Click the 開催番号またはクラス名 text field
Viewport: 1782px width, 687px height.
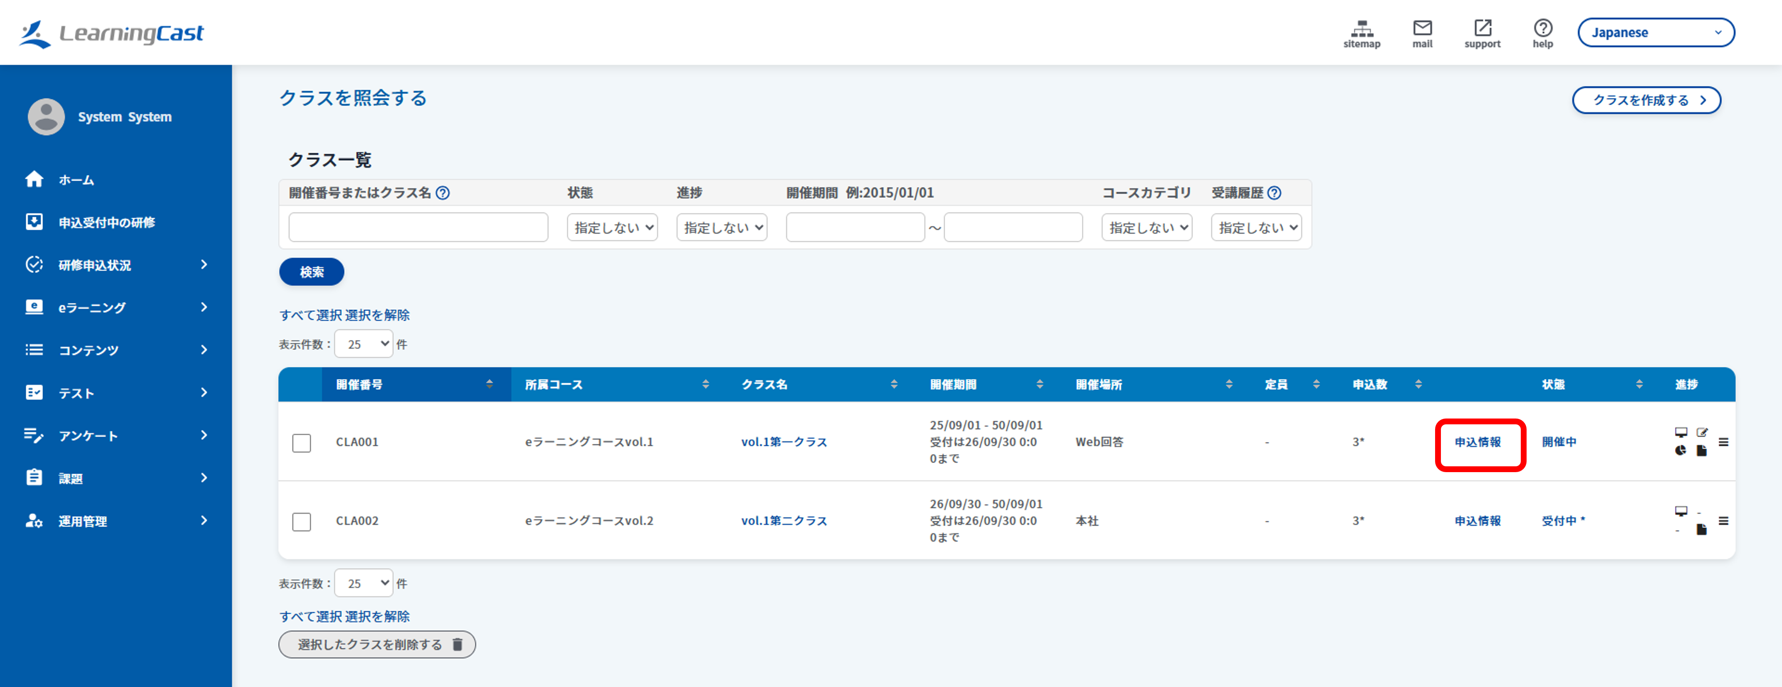[x=418, y=227]
